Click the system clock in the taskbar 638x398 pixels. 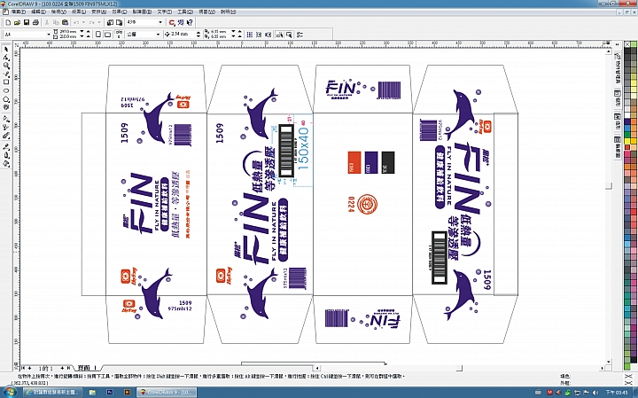point(617,393)
